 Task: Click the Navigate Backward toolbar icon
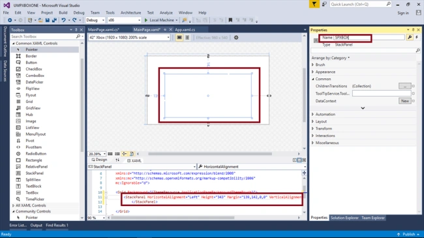point(10,20)
